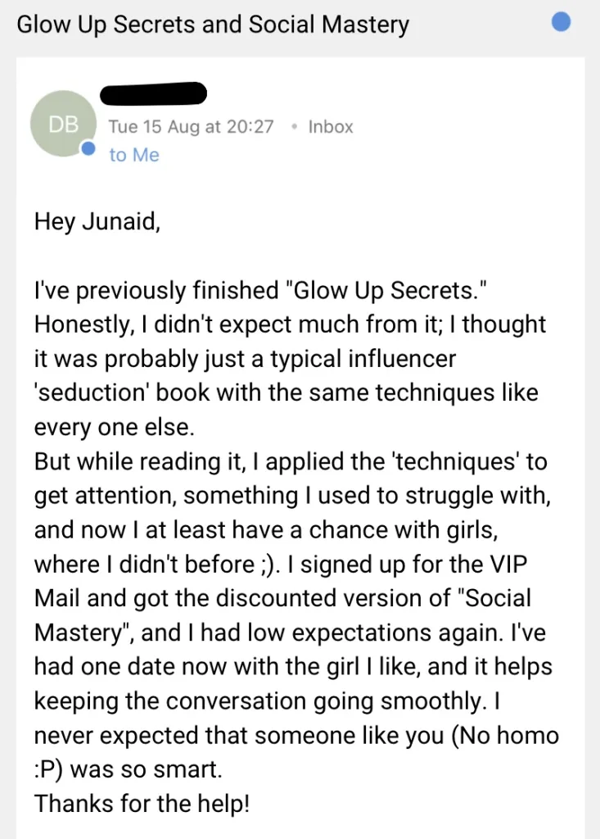Click the '(No homo' parenthetical text
Image resolution: width=600 pixels, height=839 pixels.
click(x=505, y=735)
